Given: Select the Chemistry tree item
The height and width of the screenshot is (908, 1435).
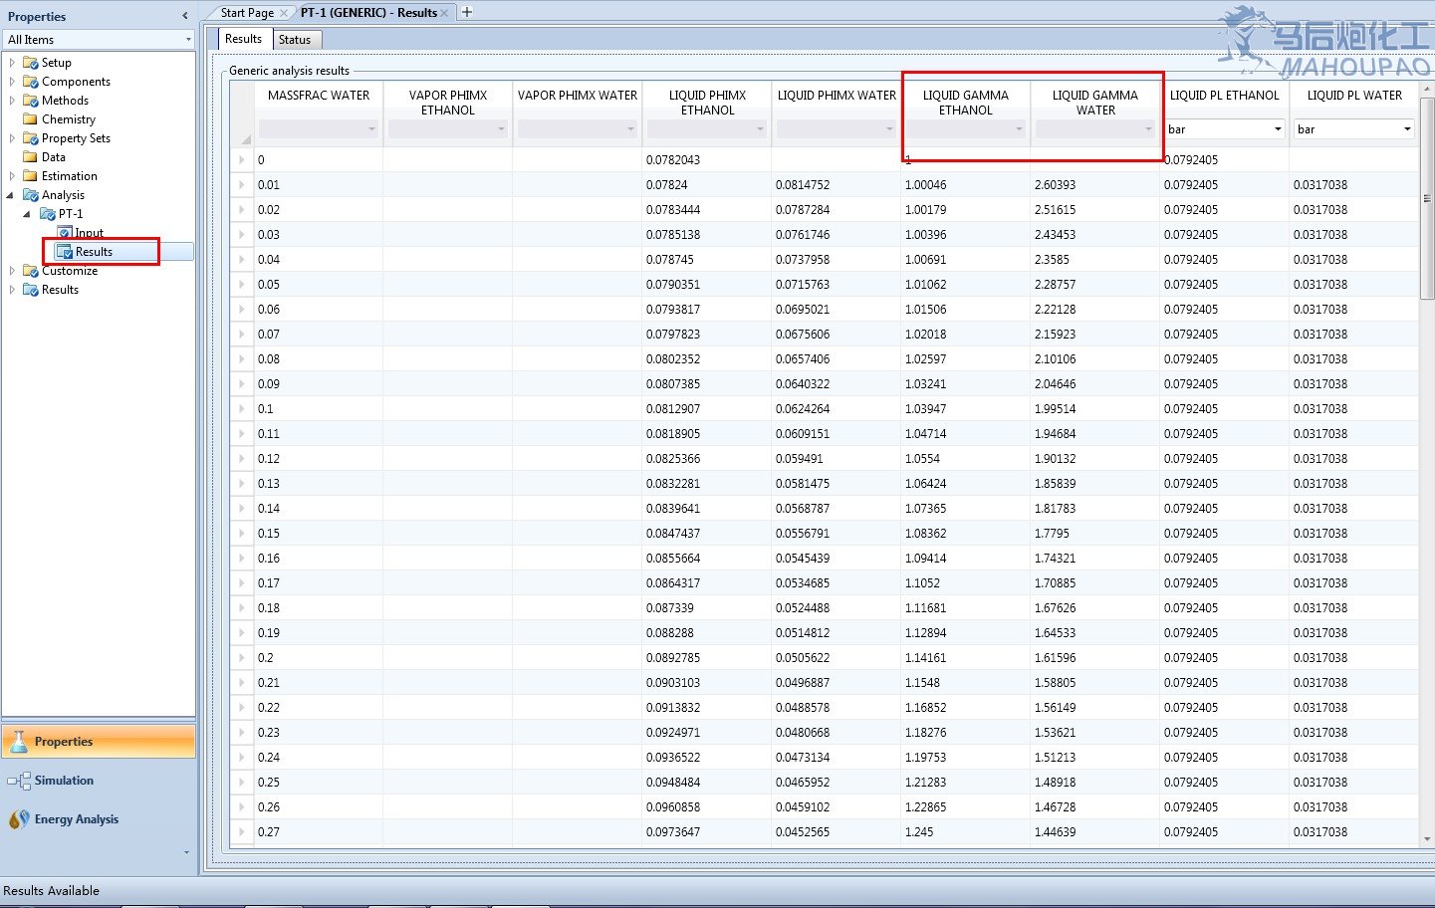Looking at the screenshot, I should pos(69,119).
